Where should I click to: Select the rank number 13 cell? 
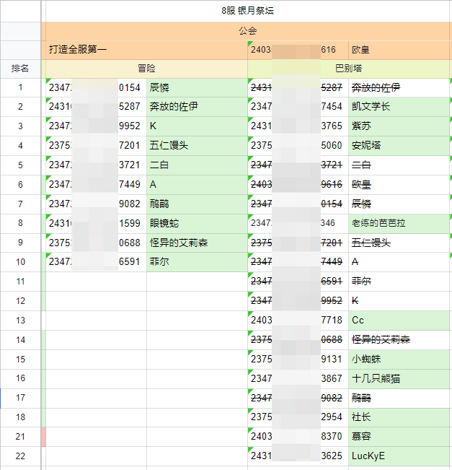coord(20,320)
